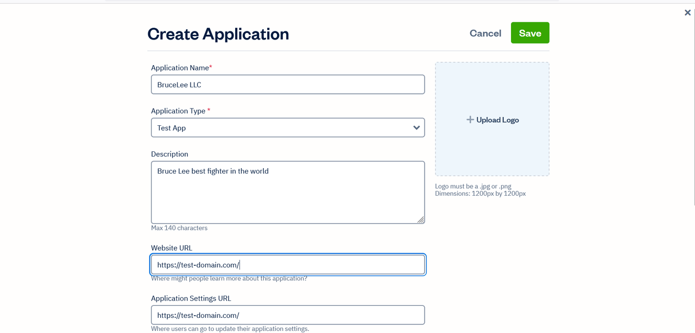Open the Application Type dropdown
This screenshot has height=333, width=695.
pyautogui.click(x=288, y=128)
